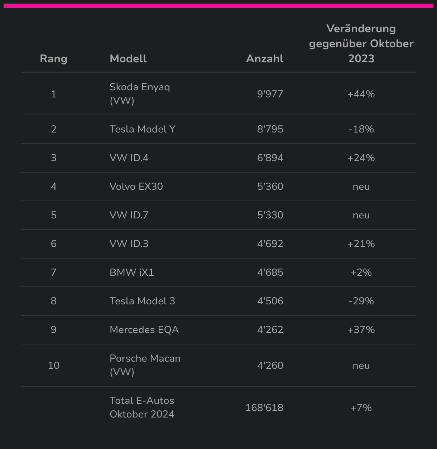The image size is (437, 449).
Task: Click the 168'618 total count value
Action: [x=264, y=408]
